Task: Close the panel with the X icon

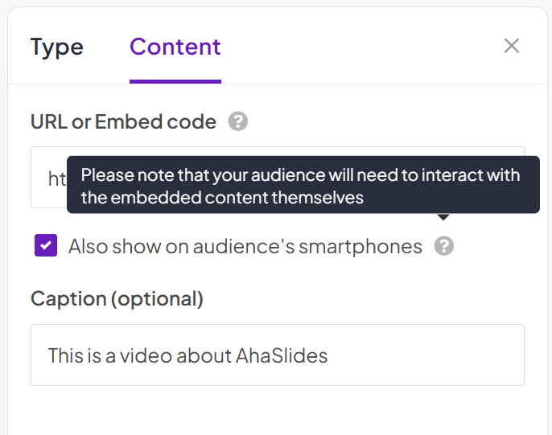Action: click(512, 46)
